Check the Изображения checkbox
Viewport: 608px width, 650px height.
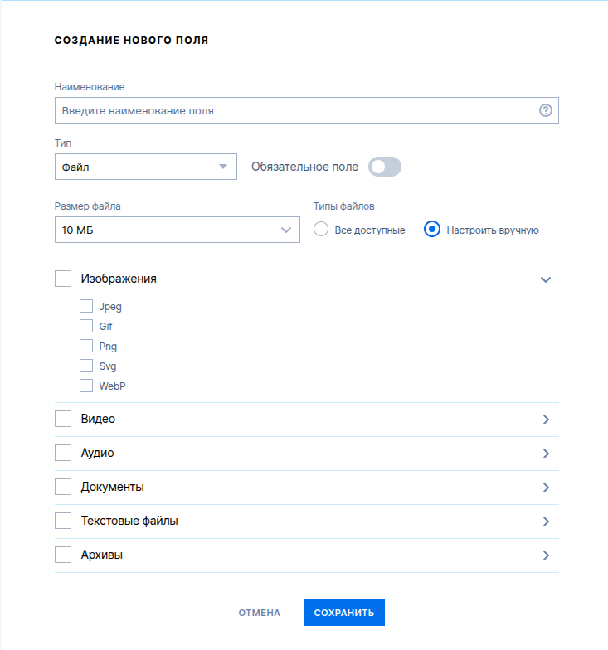coord(63,279)
